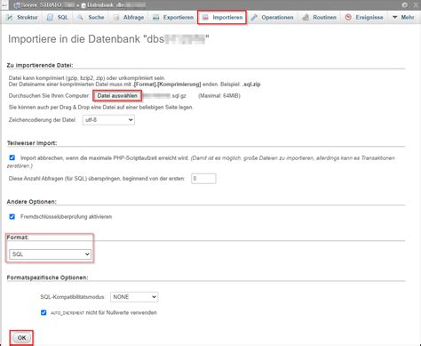Click the 'Format:' section heading

(x=18, y=237)
